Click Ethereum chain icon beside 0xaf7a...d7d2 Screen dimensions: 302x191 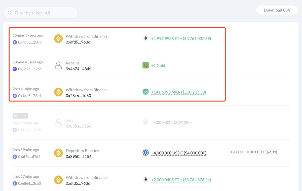[x=15, y=157]
